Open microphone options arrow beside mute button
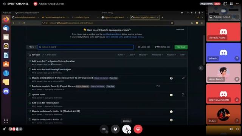The width and height of the screenshot is (242, 136). pyautogui.click(x=129, y=132)
